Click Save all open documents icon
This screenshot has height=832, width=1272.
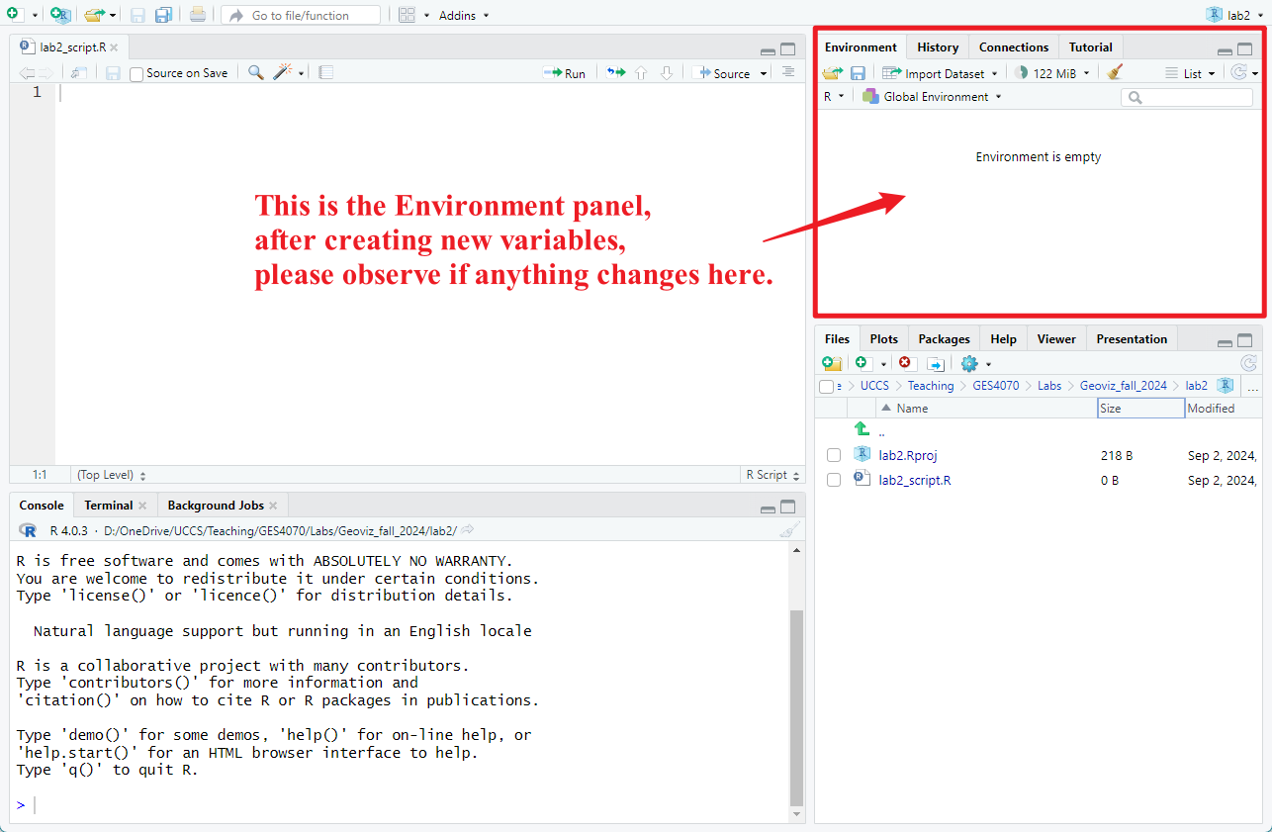point(163,15)
